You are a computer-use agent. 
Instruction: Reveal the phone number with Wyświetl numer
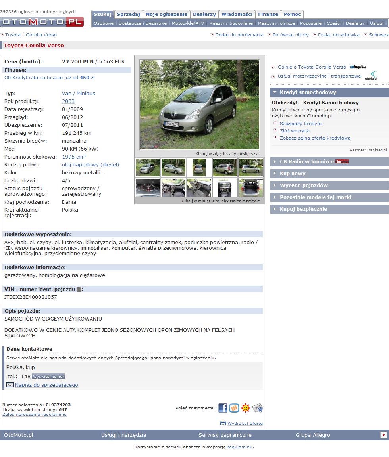tap(48, 376)
